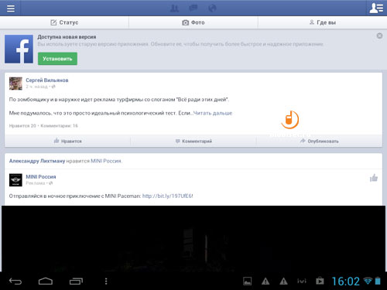Tap the Android back button
Screen dimensions: 387x290
tap(15, 281)
